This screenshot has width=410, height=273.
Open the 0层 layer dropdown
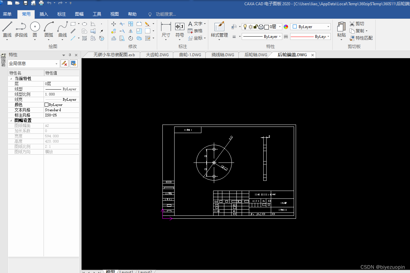point(279,27)
